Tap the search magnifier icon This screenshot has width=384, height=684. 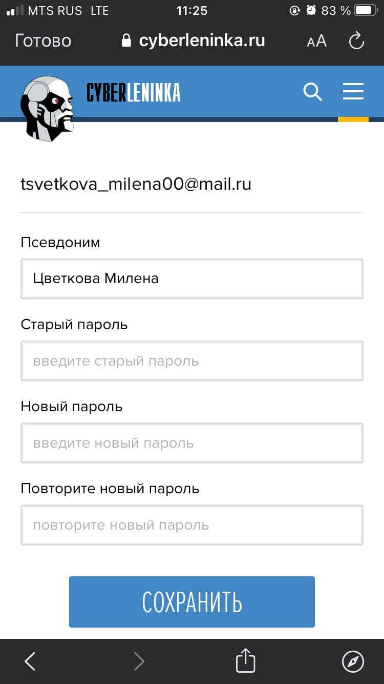(312, 92)
